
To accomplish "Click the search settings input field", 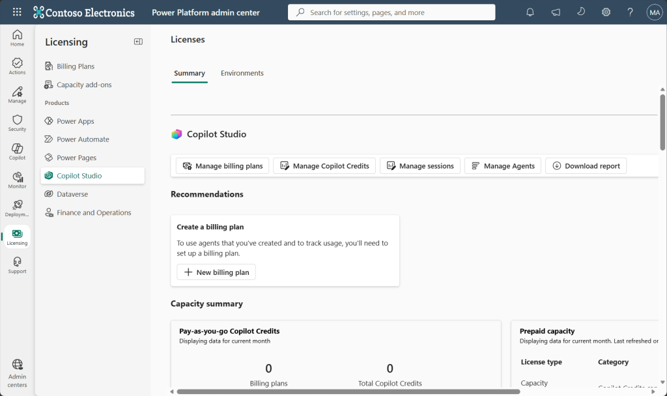I will 391,12.
